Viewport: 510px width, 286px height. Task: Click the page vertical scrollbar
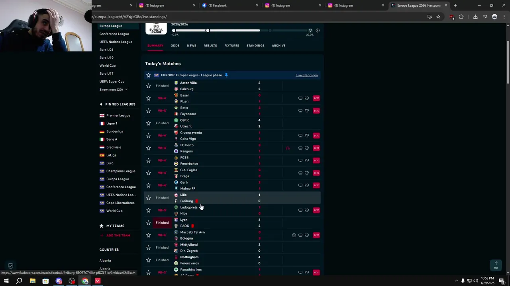pos(508,62)
